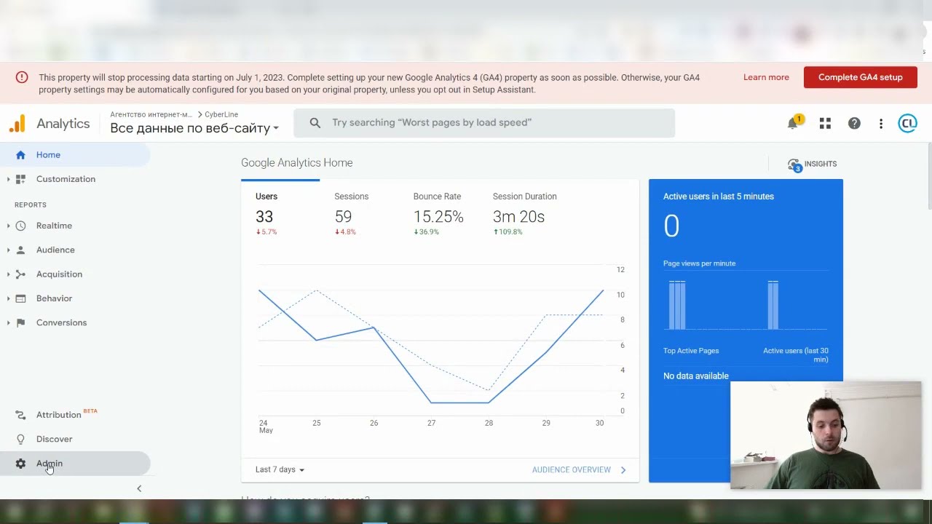Click the Top Active Pages label
Screen dimensions: 932x524
pyautogui.click(x=691, y=351)
